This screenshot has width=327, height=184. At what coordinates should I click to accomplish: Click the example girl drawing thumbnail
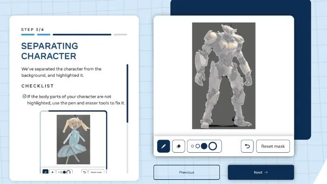click(74, 139)
